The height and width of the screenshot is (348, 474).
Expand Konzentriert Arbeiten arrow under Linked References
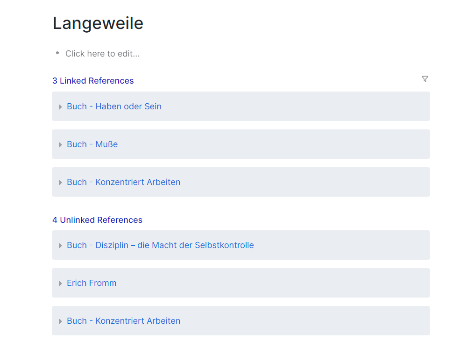pos(61,183)
